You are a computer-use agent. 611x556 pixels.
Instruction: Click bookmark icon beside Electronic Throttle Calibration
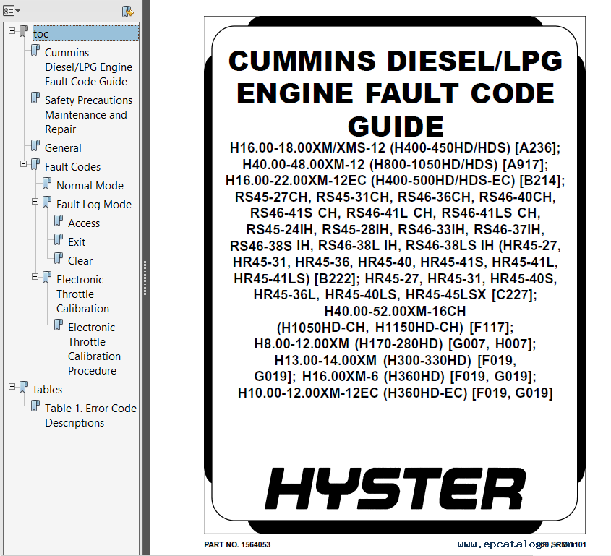click(47, 278)
